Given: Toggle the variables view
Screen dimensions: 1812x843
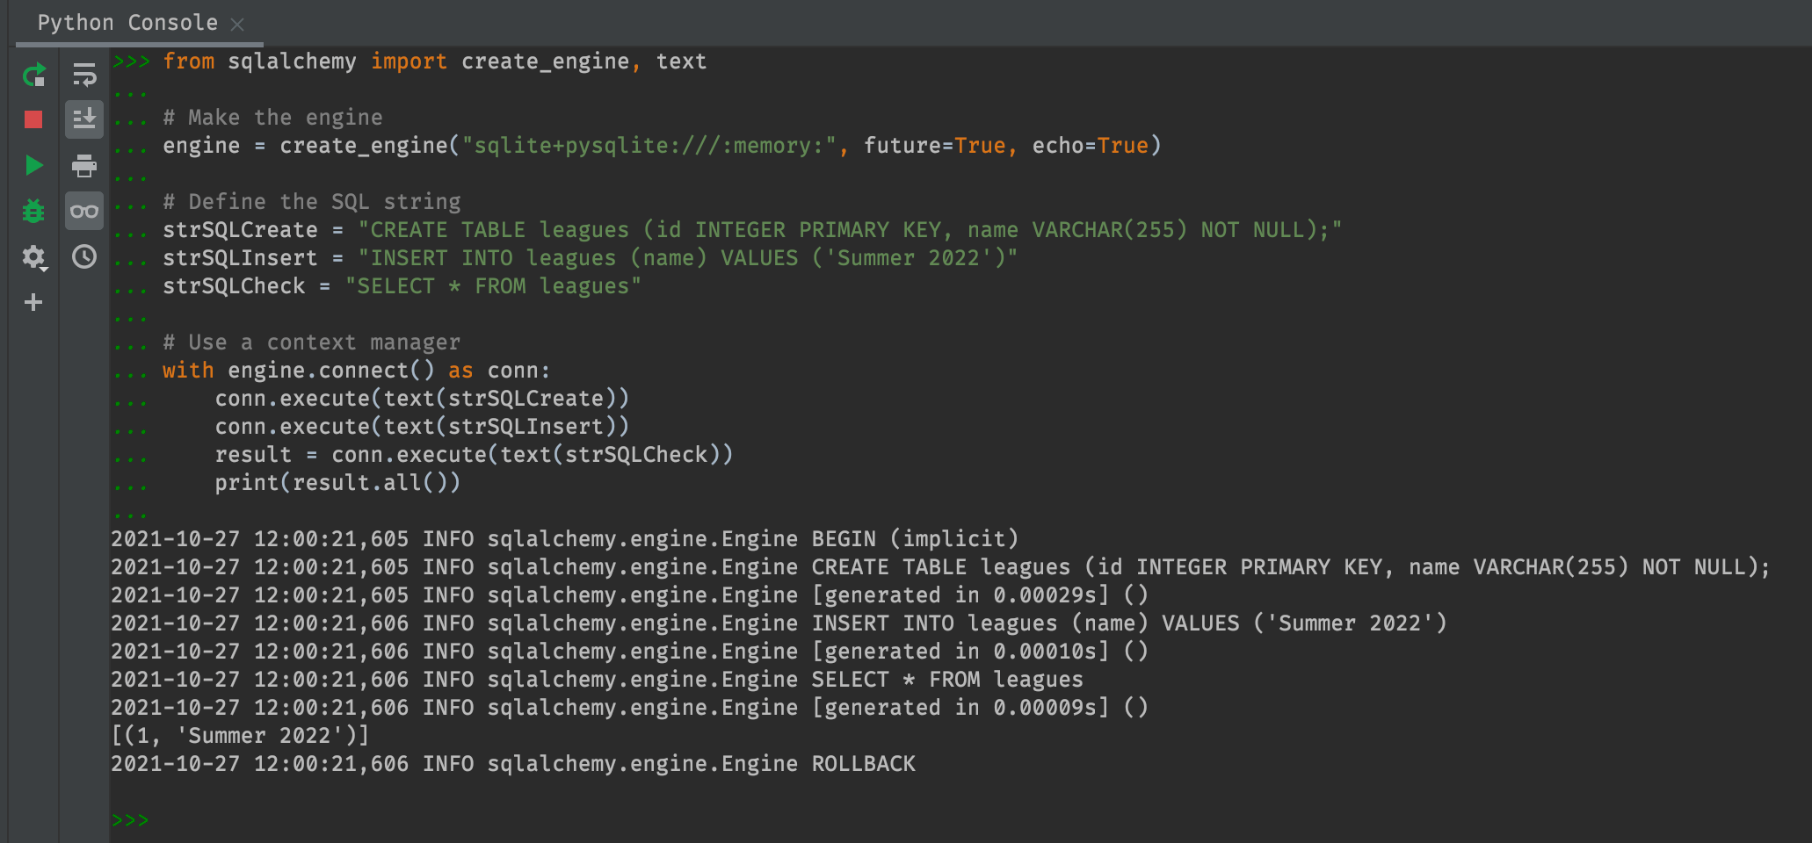Looking at the screenshot, I should pyautogui.click(x=84, y=211).
